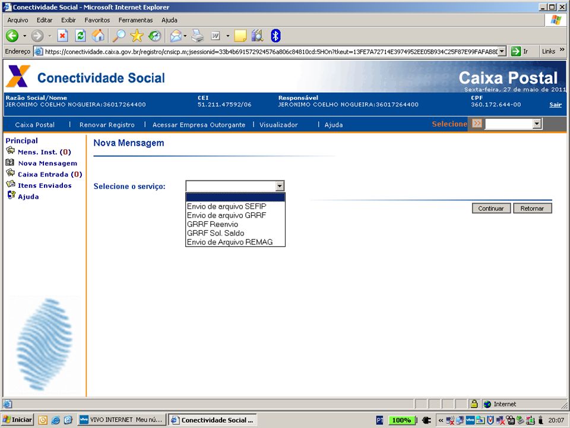Screen dimensions: 570x428
Task: Click the Caixa Entrada sidebar icon
Action: click(10, 173)
